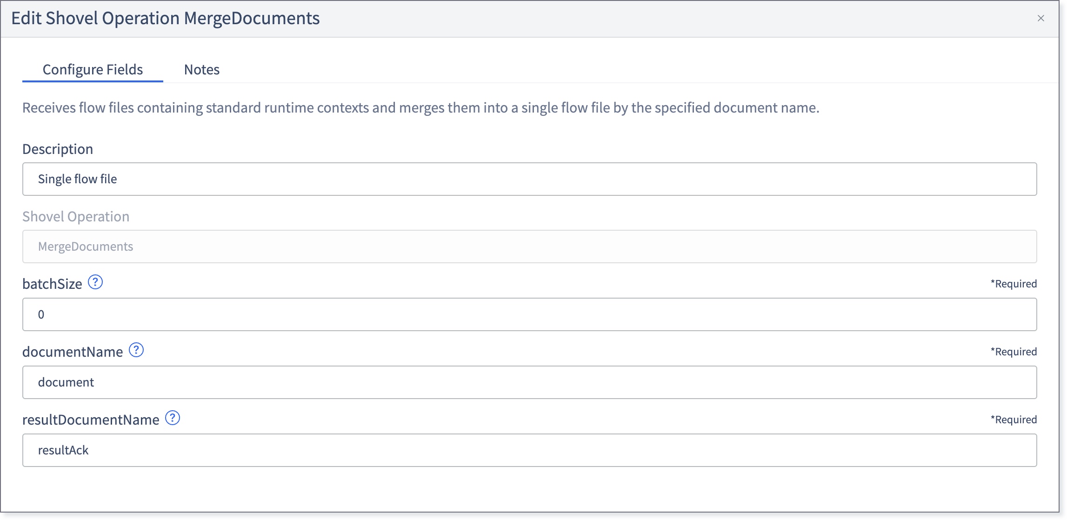Click the documentName field containing document
The image size is (1067, 520).
pyautogui.click(x=529, y=382)
